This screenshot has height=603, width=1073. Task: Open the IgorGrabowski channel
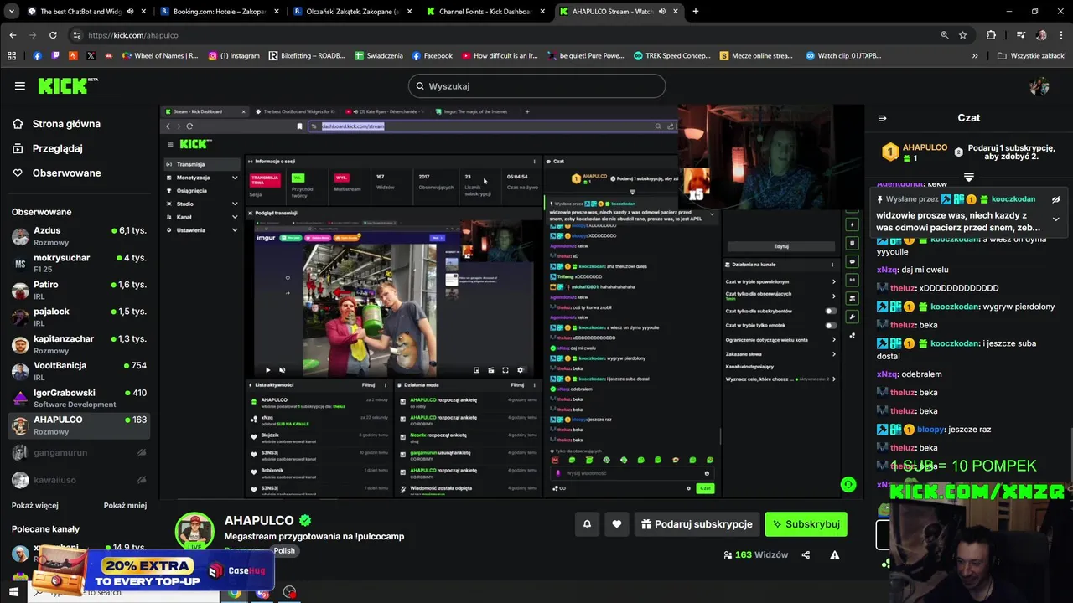80,399
